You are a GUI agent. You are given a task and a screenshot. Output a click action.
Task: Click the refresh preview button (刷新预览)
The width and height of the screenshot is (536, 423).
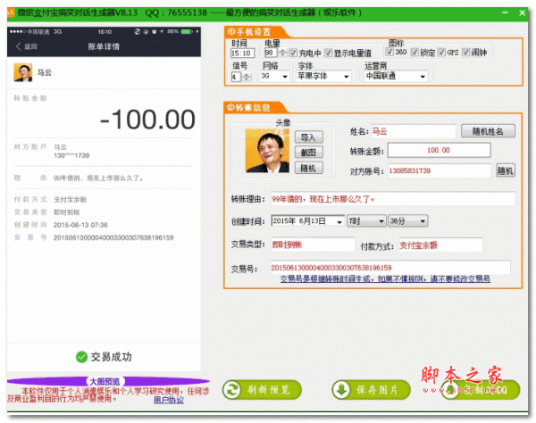click(x=262, y=390)
